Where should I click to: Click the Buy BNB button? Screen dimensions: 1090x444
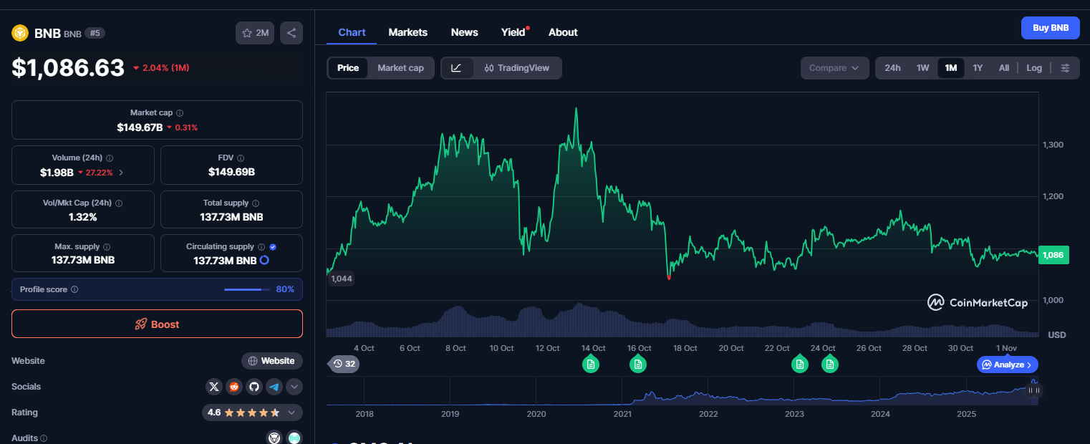point(1050,28)
